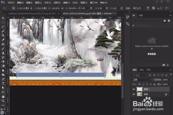
Task: Toggle layer filtering on/off switch
Action: (x=171, y=74)
